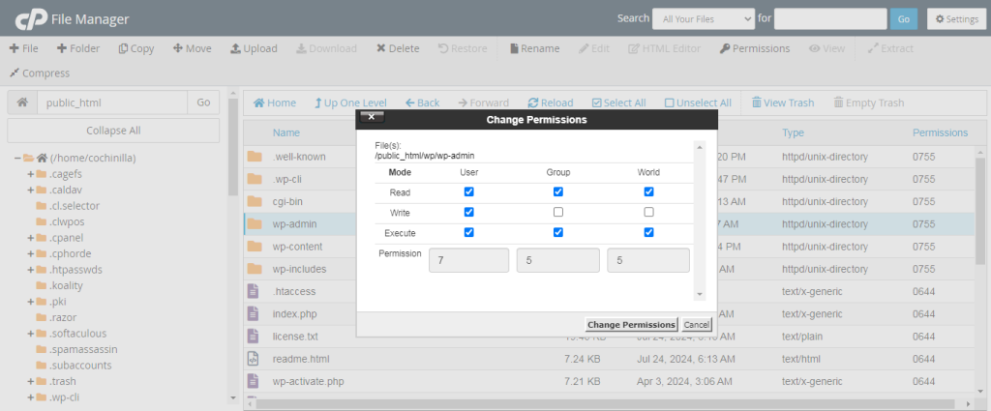This screenshot has width=991, height=411.
Task: Open the All Your Files search dropdown
Action: click(703, 18)
